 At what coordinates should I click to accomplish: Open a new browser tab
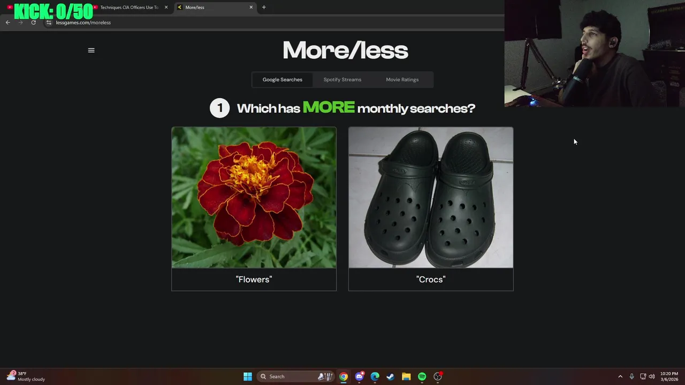pyautogui.click(x=264, y=7)
